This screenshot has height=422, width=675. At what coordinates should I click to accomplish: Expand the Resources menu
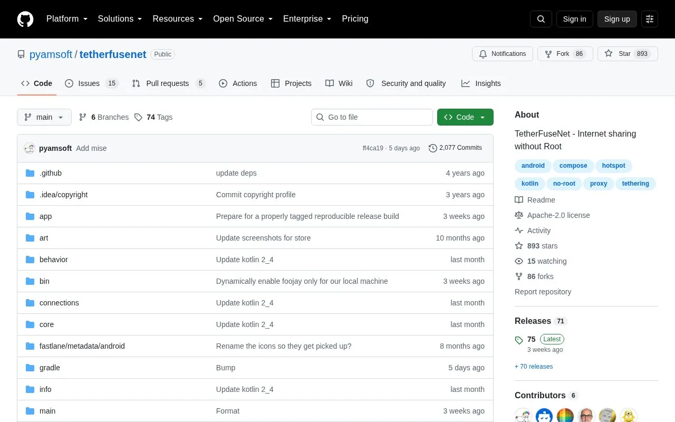point(178,19)
